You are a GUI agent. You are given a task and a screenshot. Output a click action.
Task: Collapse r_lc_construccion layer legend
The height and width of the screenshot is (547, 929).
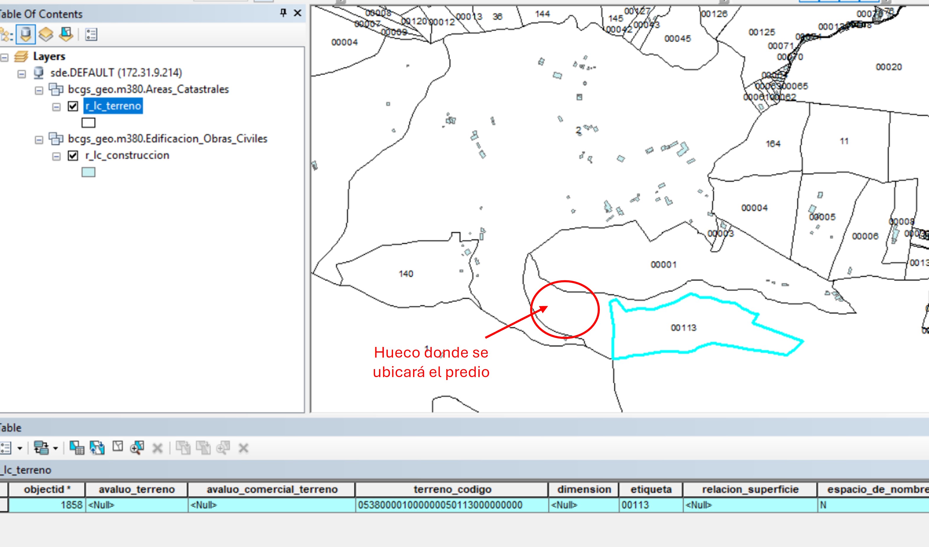pos(56,157)
